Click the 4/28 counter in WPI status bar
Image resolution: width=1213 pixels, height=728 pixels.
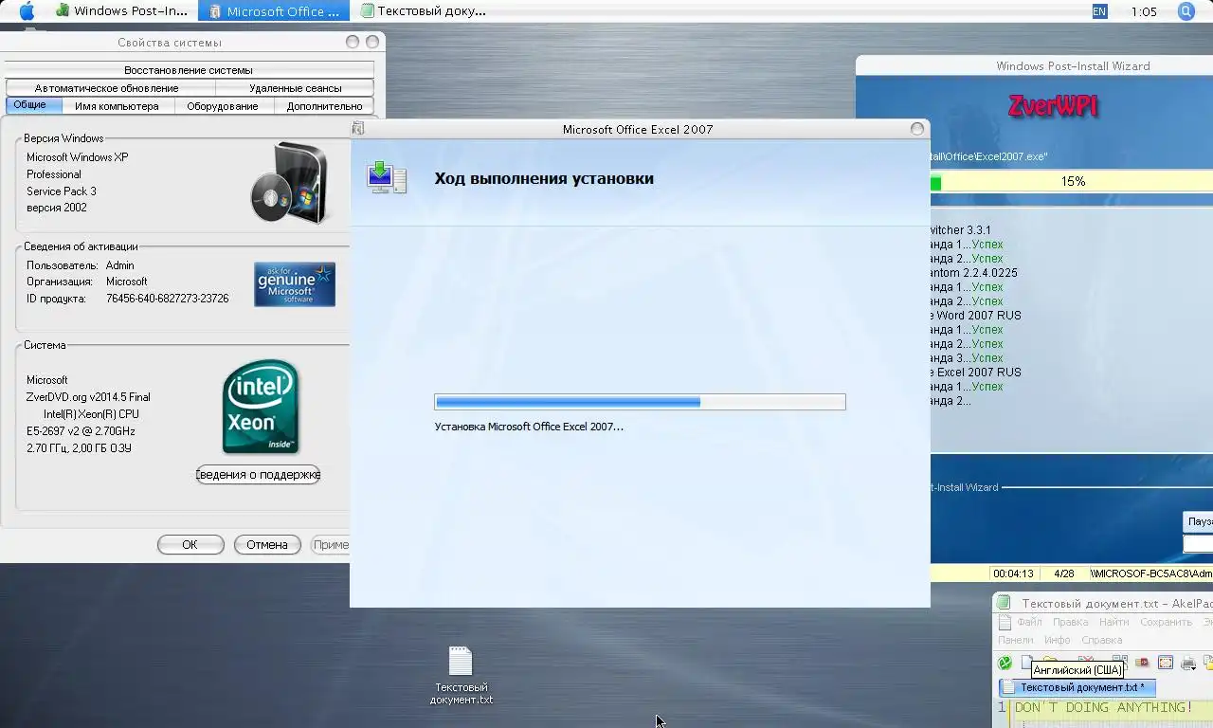pos(1063,573)
